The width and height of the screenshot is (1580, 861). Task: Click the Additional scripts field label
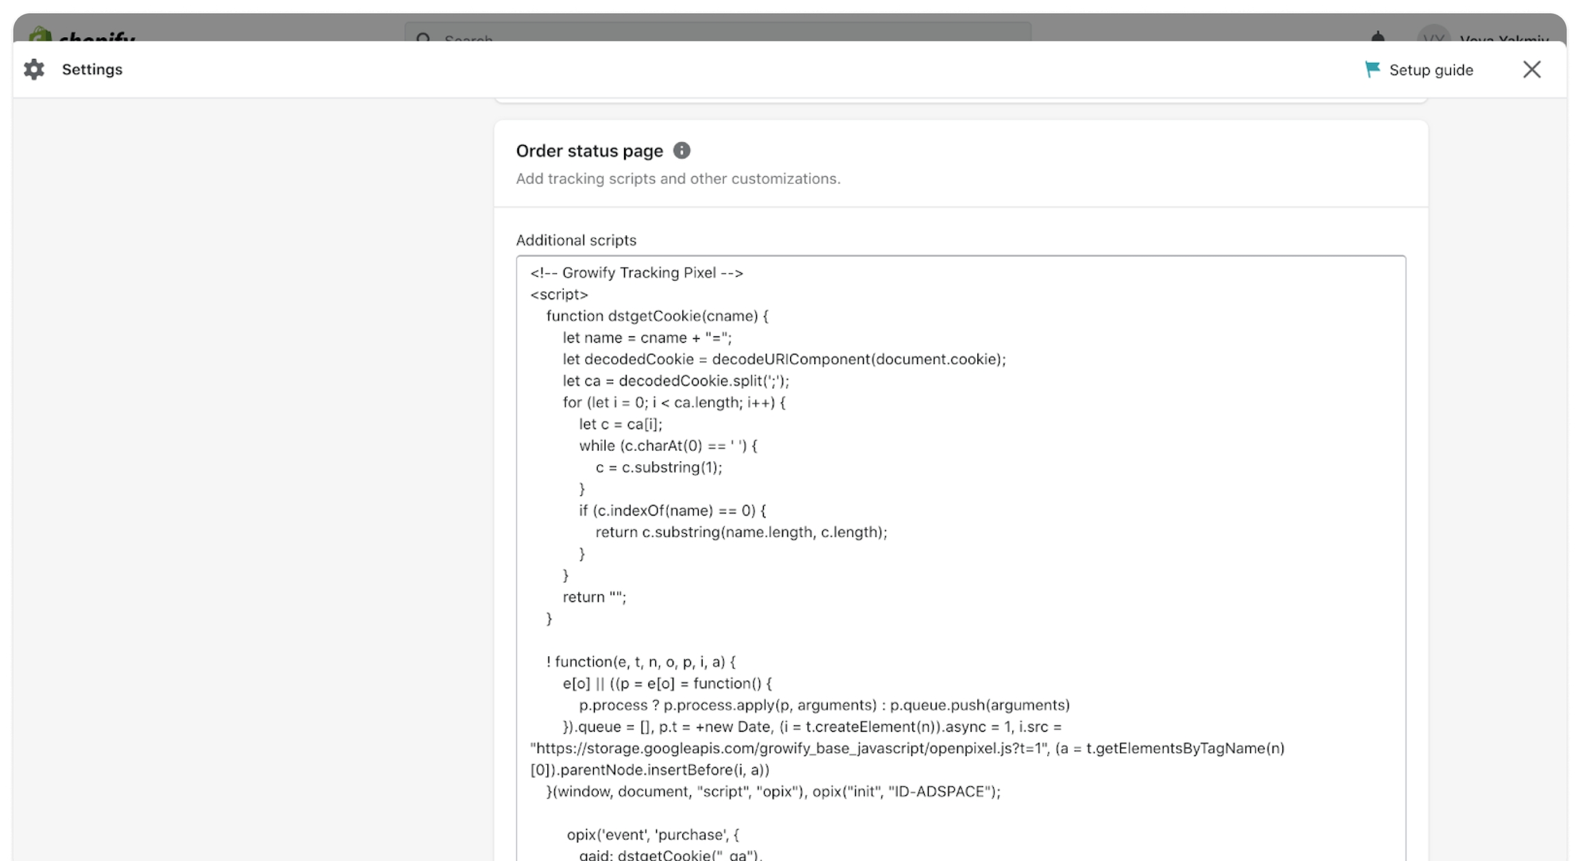[x=576, y=240]
